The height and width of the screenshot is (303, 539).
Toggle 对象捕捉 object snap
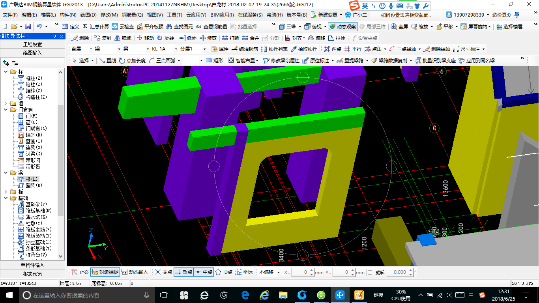click(x=105, y=272)
